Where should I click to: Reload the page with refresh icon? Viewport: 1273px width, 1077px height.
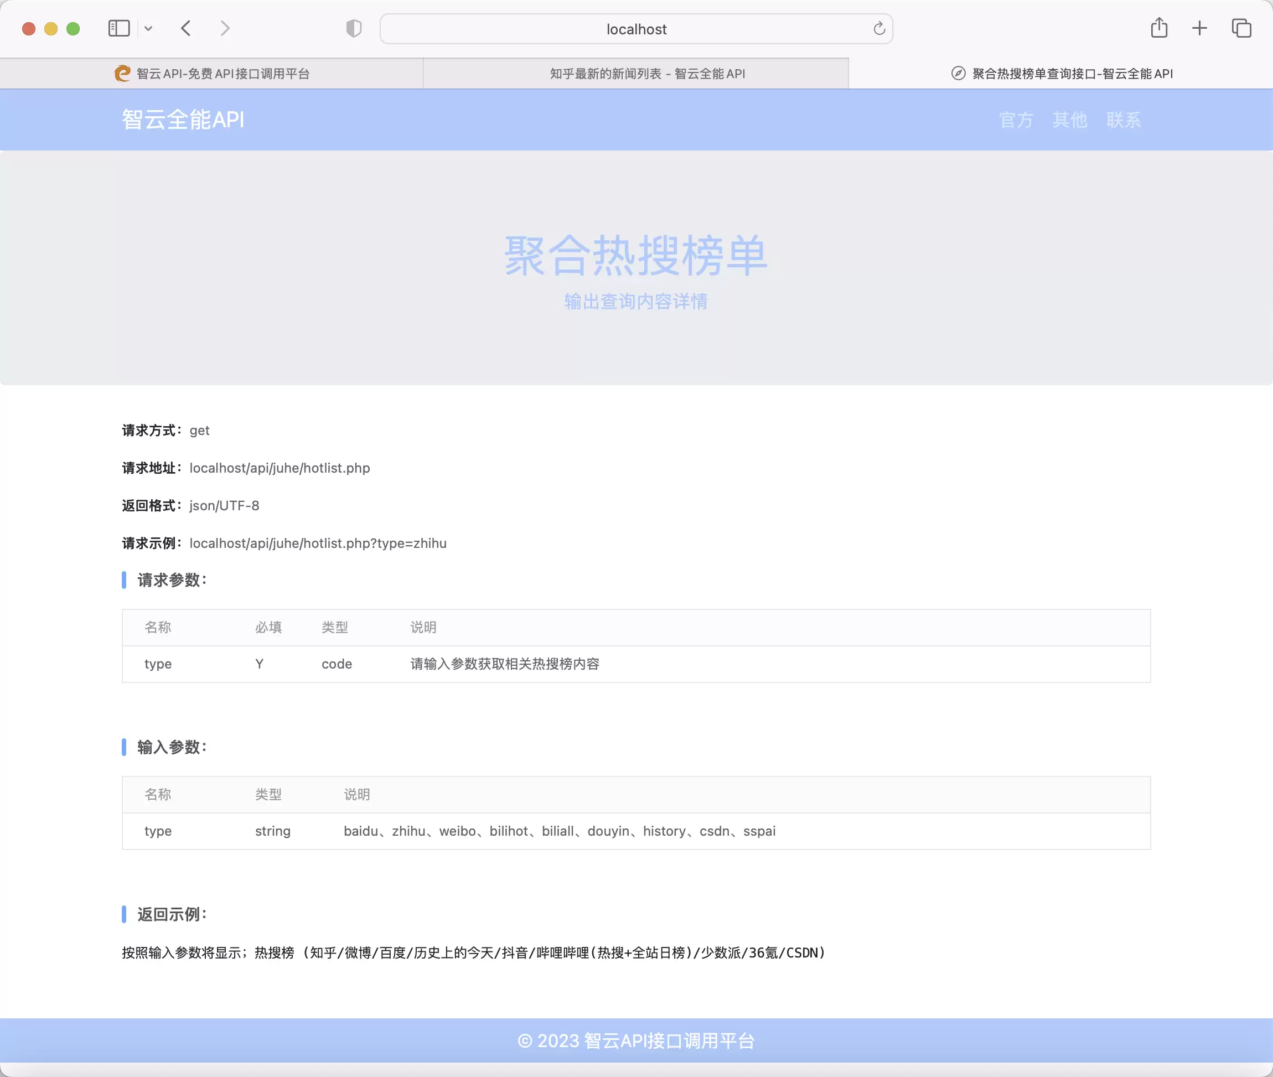tap(879, 29)
